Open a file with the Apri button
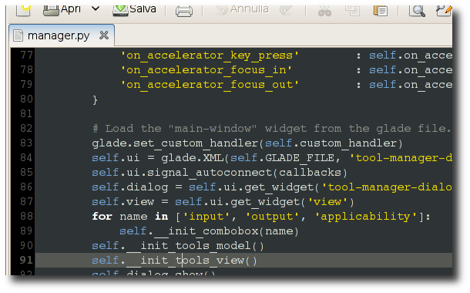The width and height of the screenshot is (470, 293). [x=62, y=9]
